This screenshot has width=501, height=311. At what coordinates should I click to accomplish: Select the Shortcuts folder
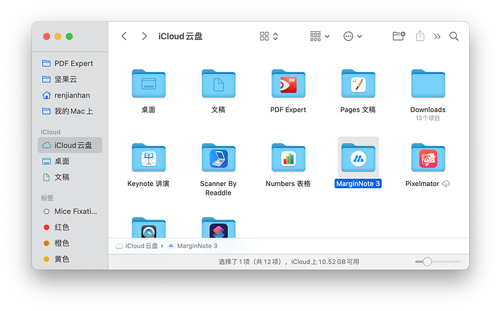pos(219,227)
